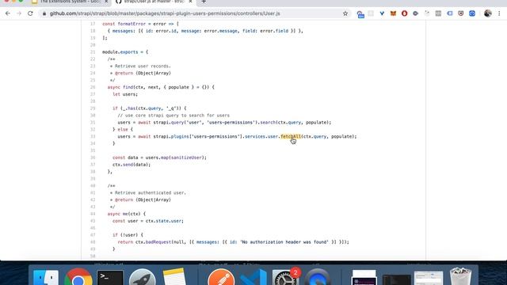Select line number 33
This screenshot has height=285, width=507.
click(93, 136)
